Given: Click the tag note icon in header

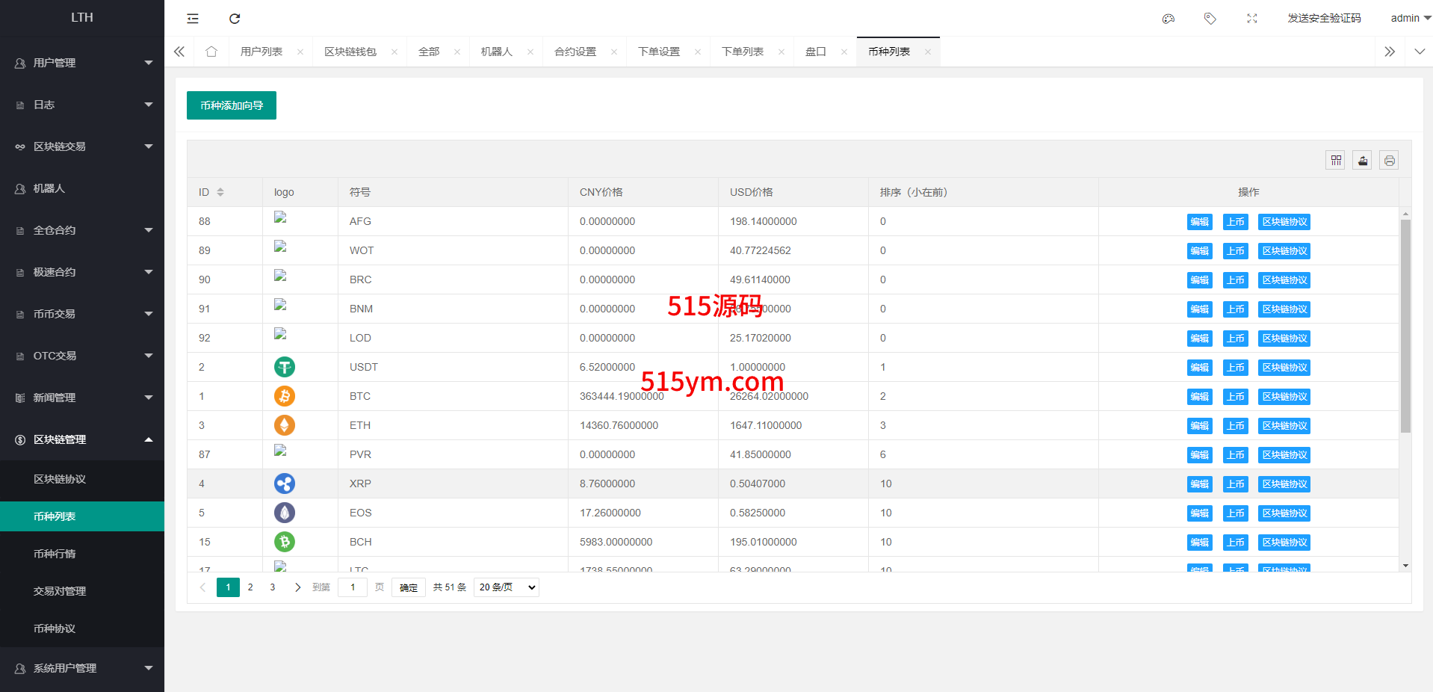Looking at the screenshot, I should coord(1210,19).
